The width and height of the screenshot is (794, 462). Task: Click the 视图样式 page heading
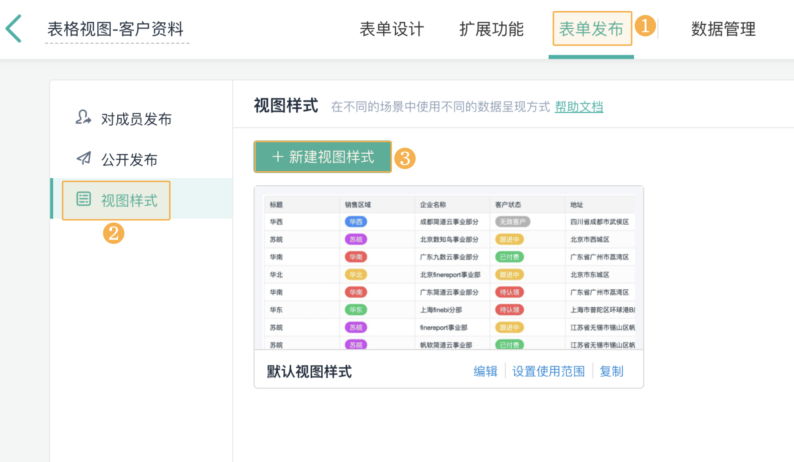[286, 106]
